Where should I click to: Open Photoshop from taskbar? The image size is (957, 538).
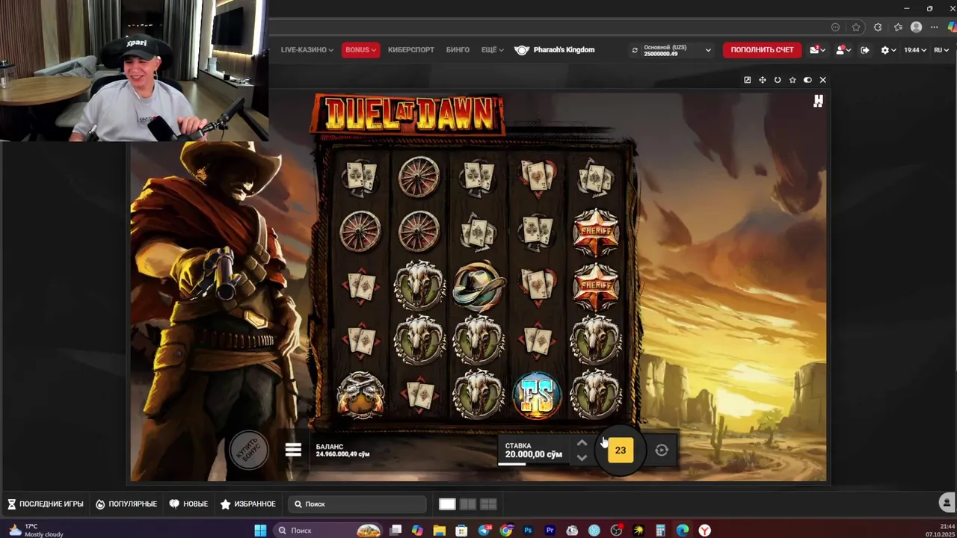pos(528,531)
